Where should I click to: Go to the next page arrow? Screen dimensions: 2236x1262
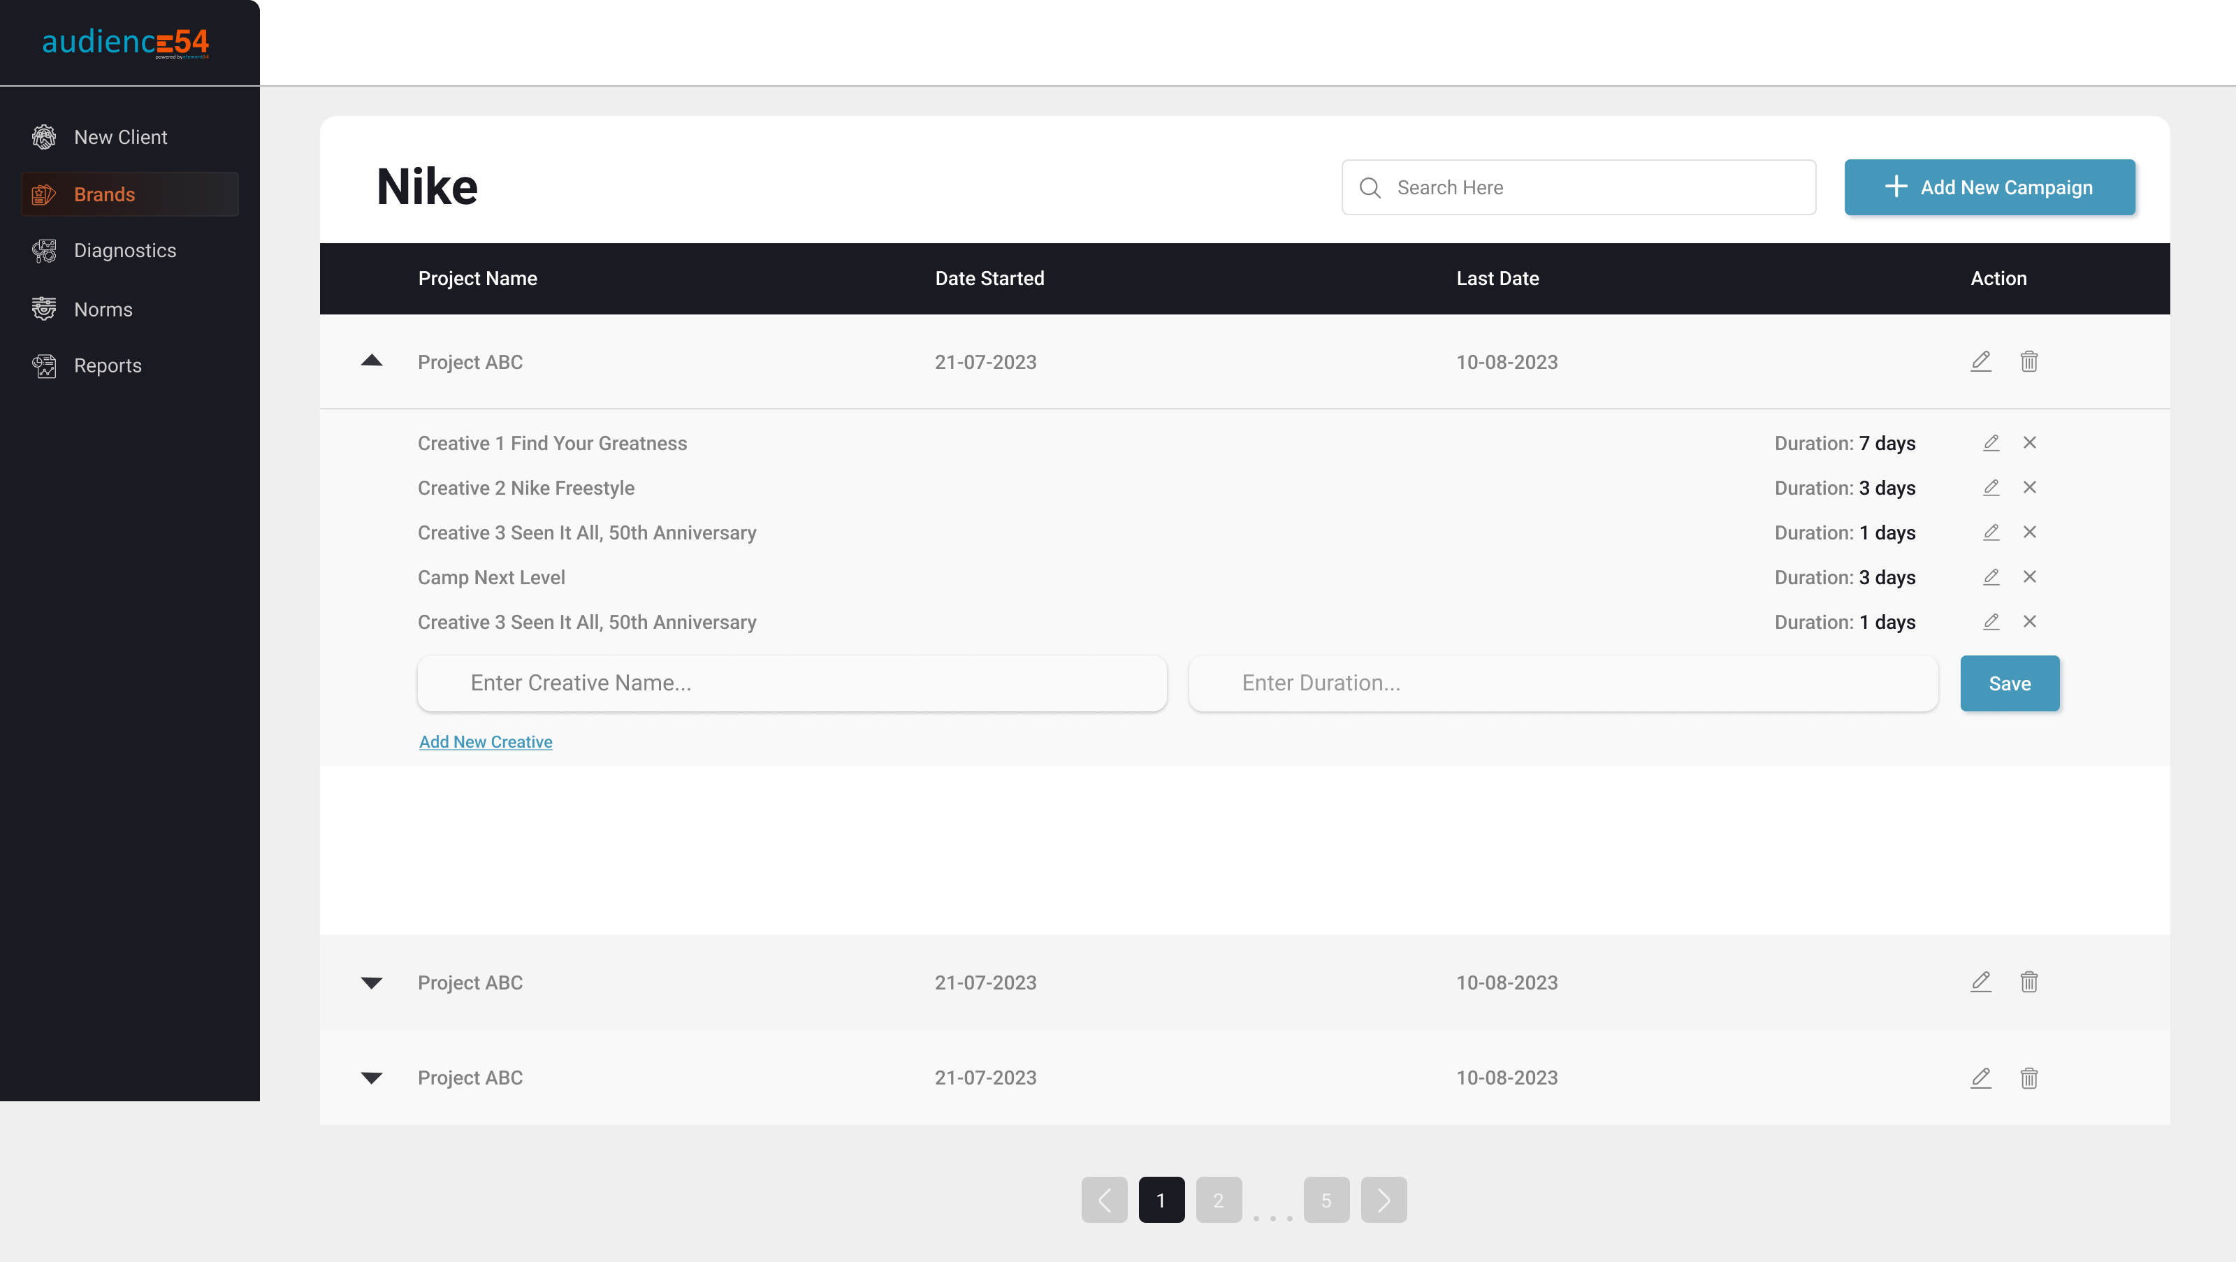click(1384, 1201)
